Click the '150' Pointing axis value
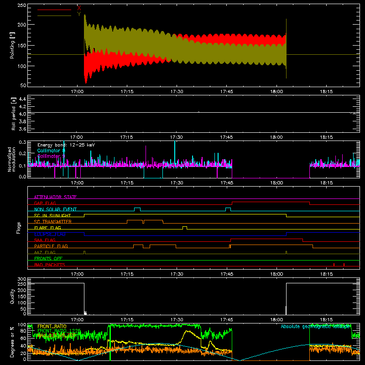Viewport: 365px width, 365px height. [x=22, y=45]
